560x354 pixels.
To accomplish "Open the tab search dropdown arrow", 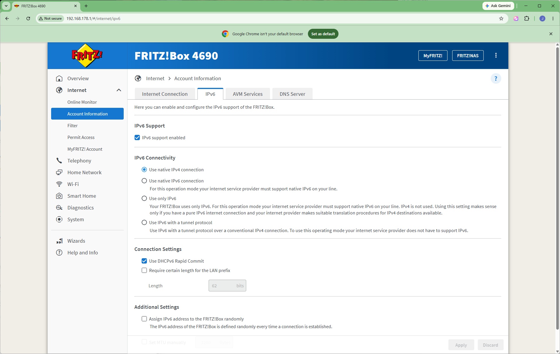I will [6, 6].
